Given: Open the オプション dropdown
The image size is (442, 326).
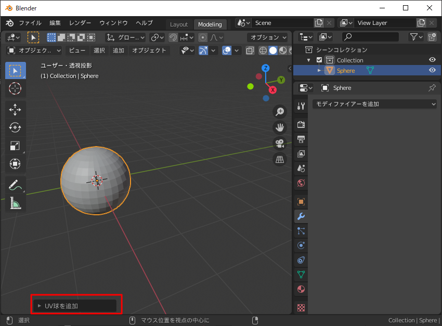Looking at the screenshot, I should pyautogui.click(x=267, y=37).
